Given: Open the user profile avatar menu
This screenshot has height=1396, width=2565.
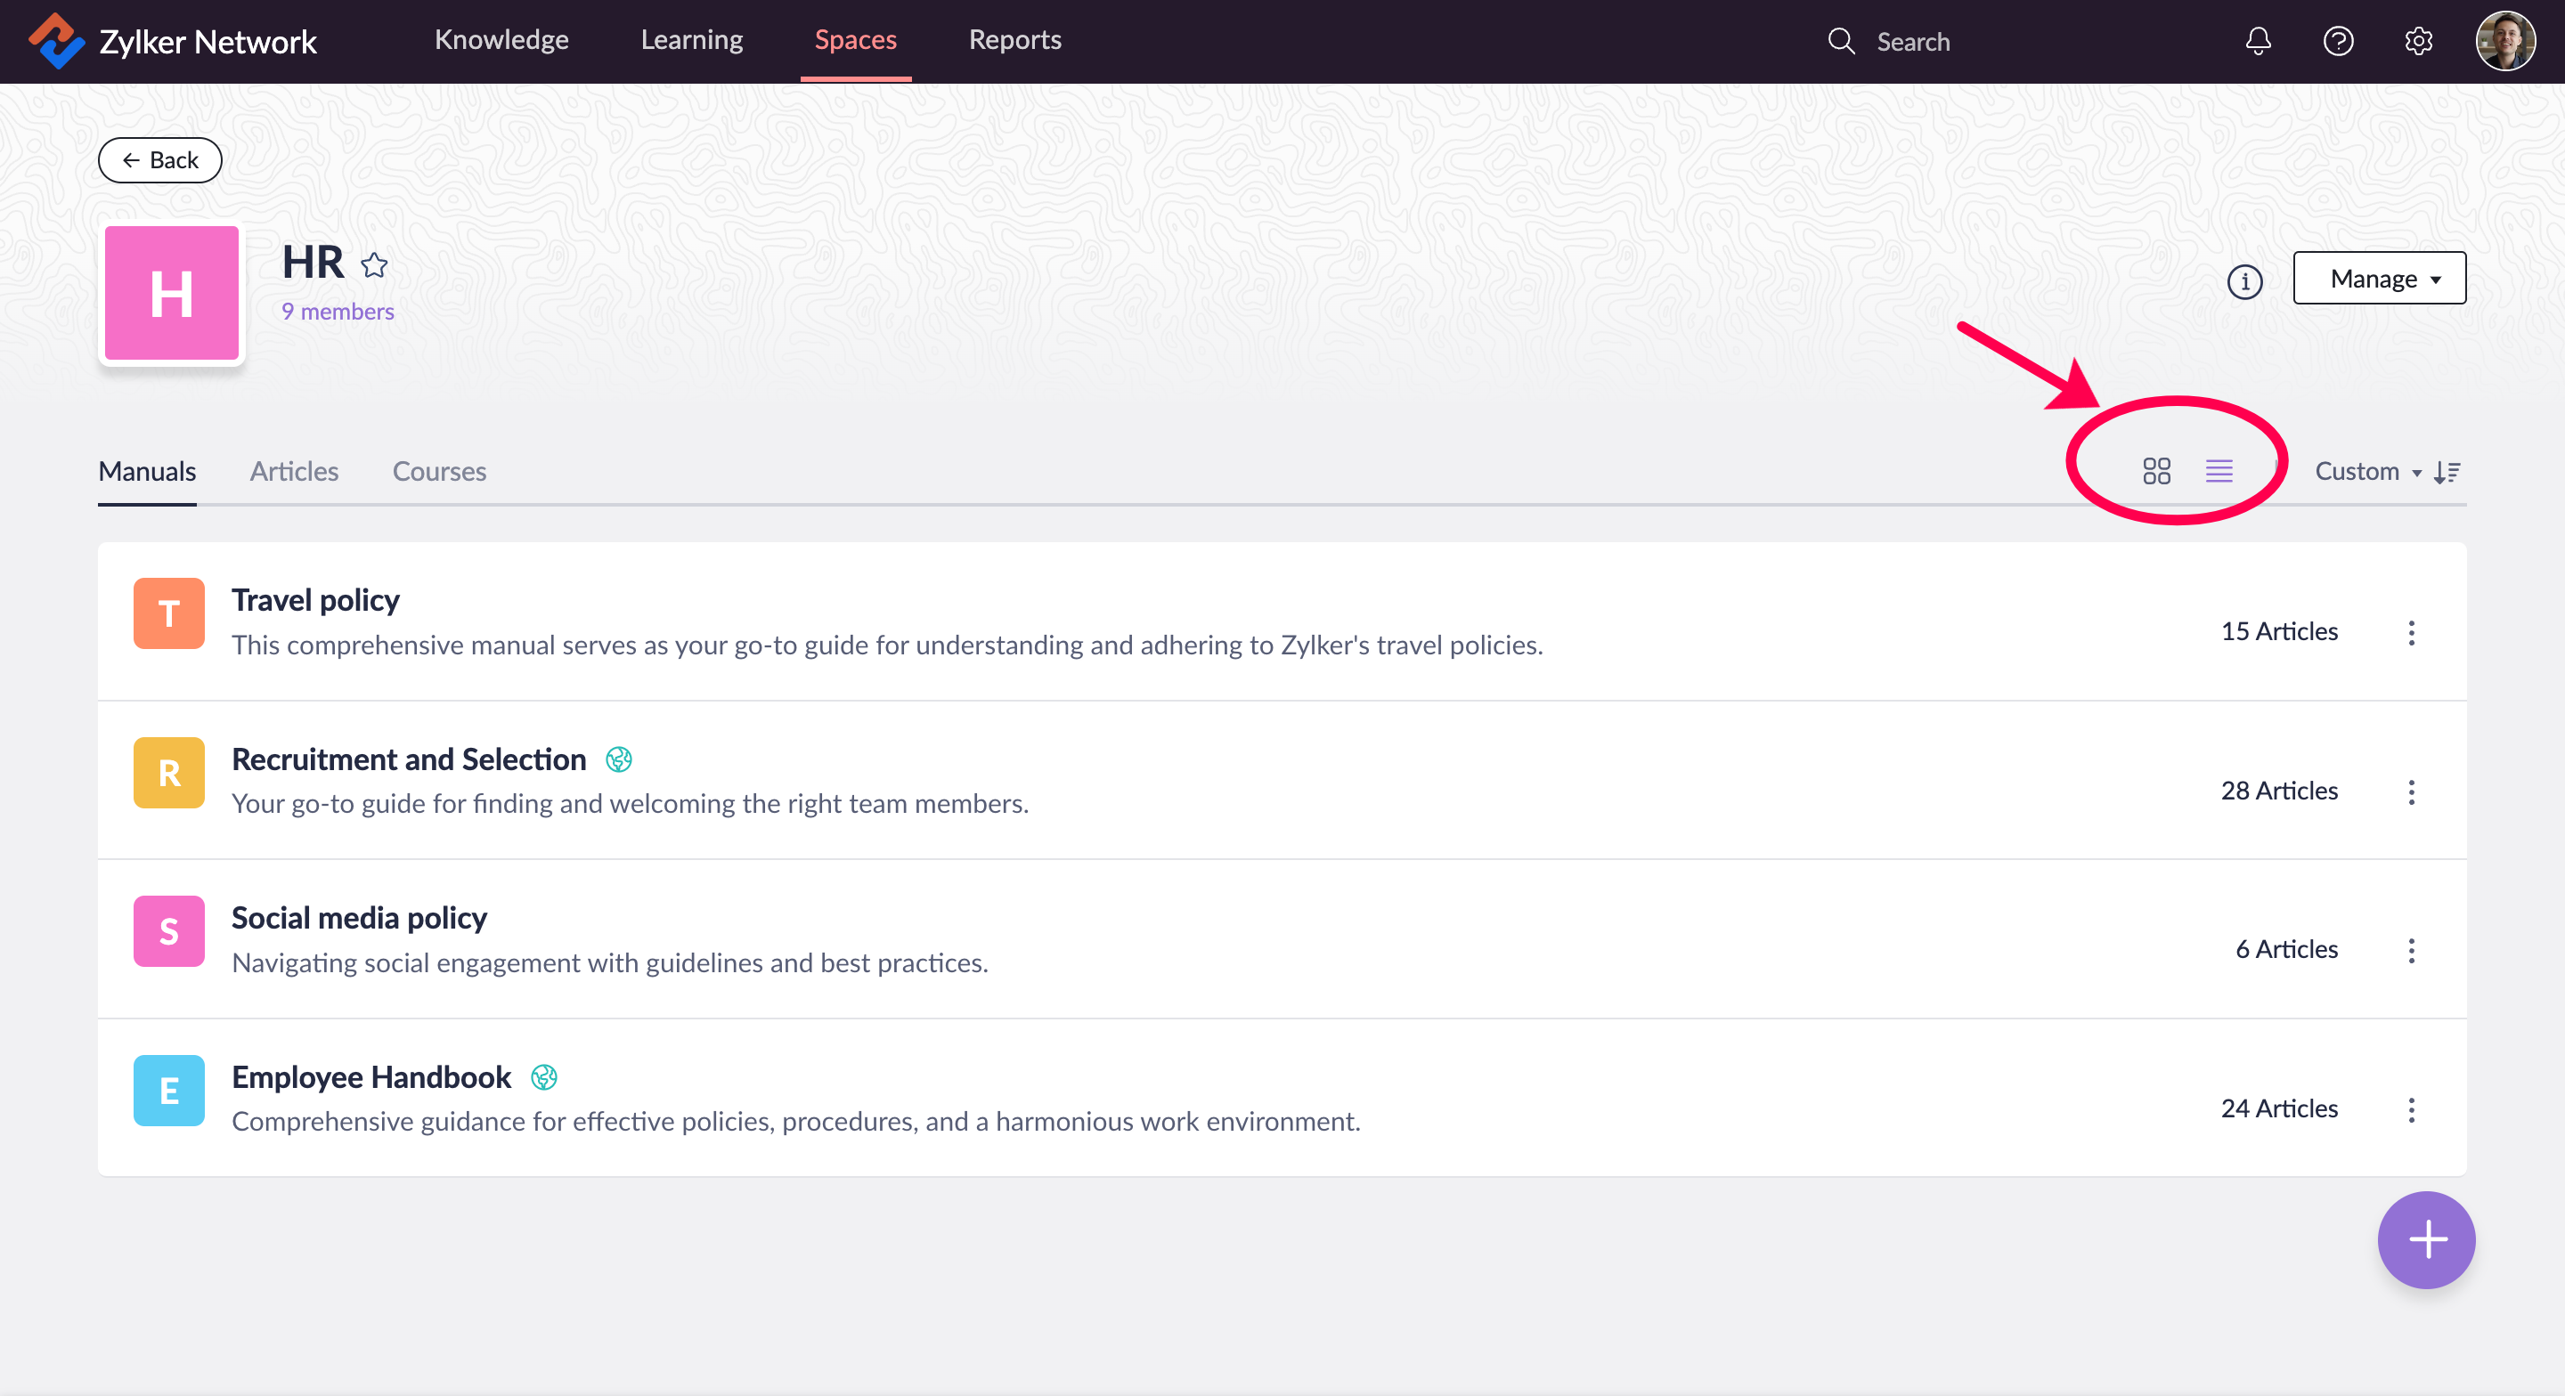Looking at the screenshot, I should coord(2504,41).
